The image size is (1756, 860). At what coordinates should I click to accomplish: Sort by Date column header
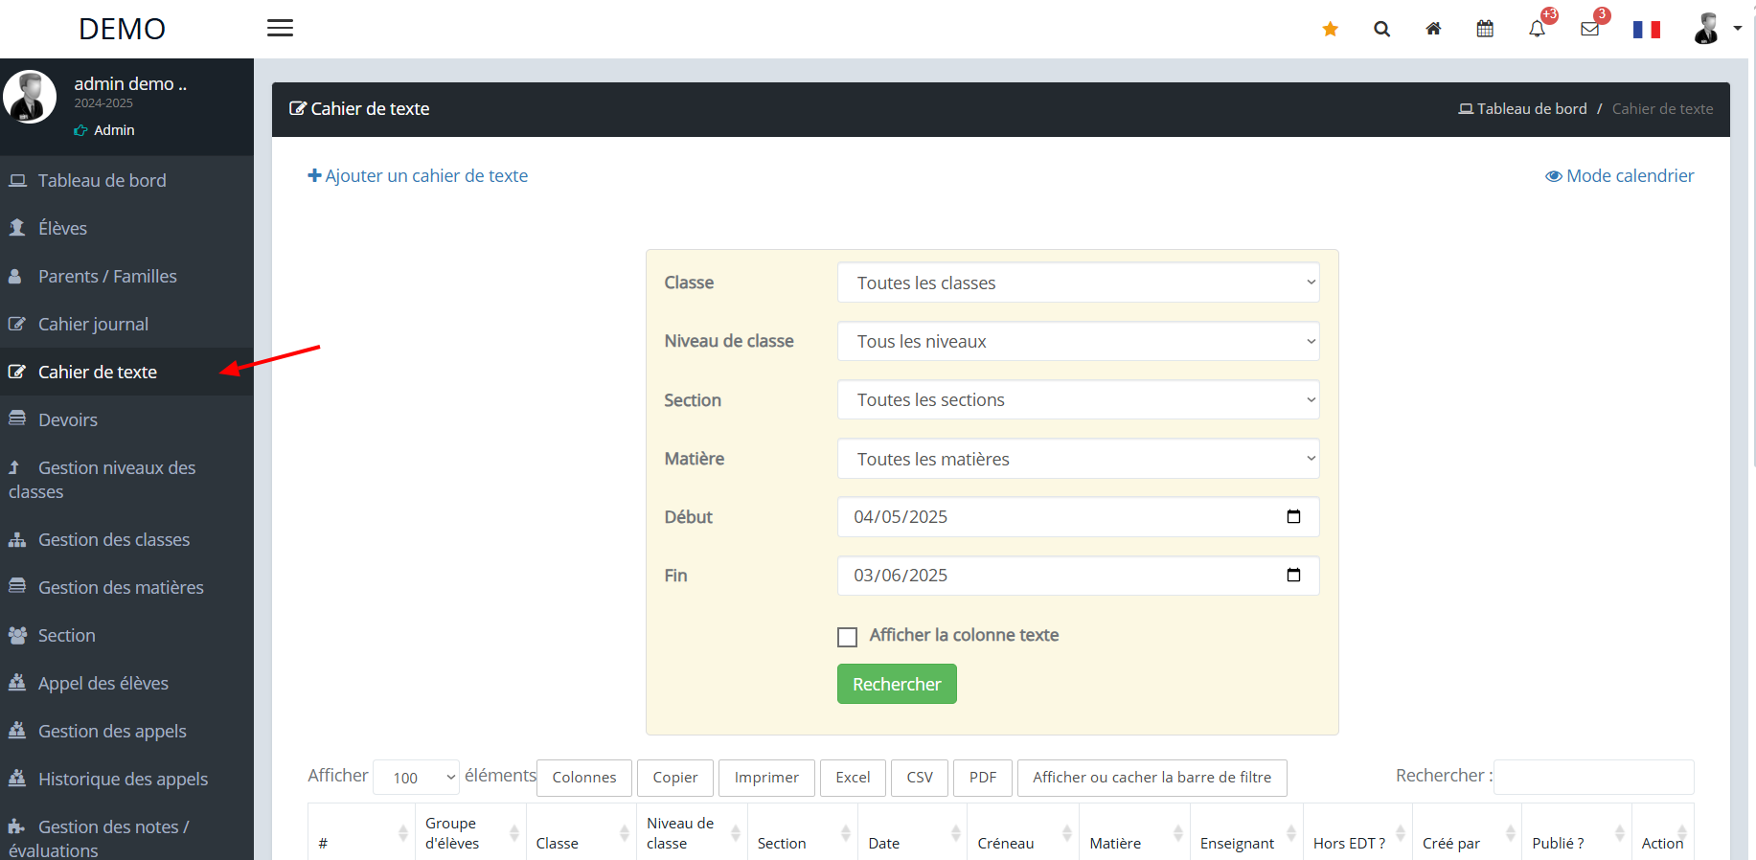coord(913,832)
